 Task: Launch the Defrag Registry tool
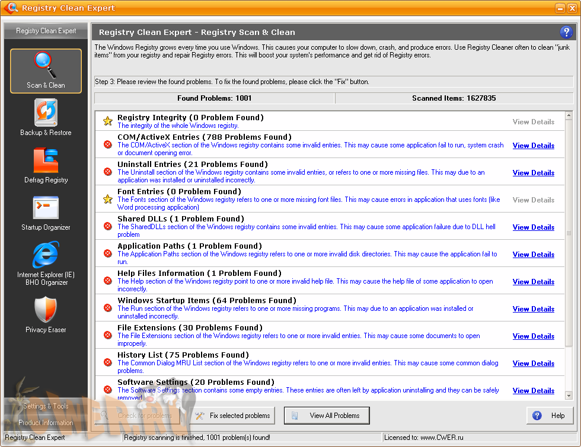[x=46, y=165]
